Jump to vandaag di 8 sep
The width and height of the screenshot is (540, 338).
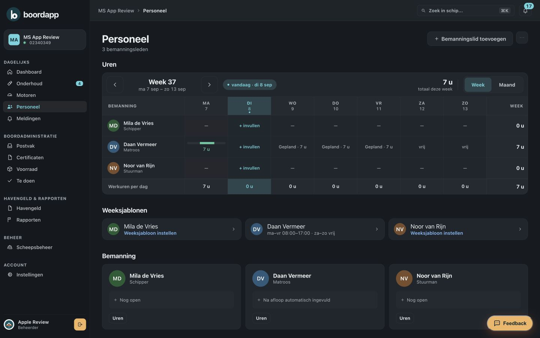[250, 85]
